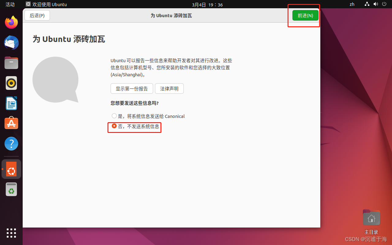Click the Ubuntu welcome app dock icon

(x=11, y=169)
